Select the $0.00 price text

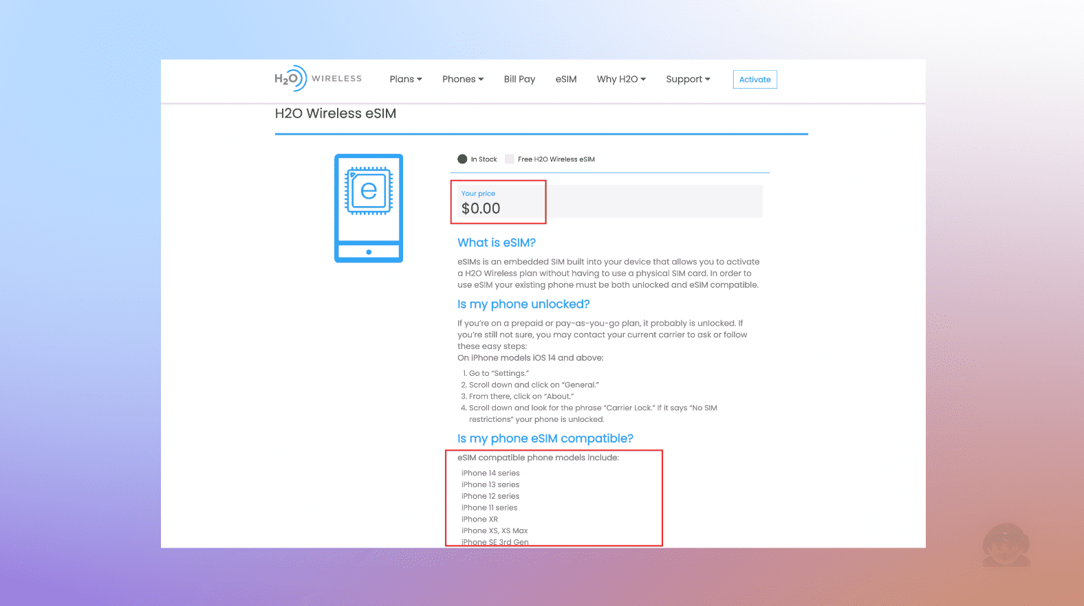pyautogui.click(x=481, y=208)
